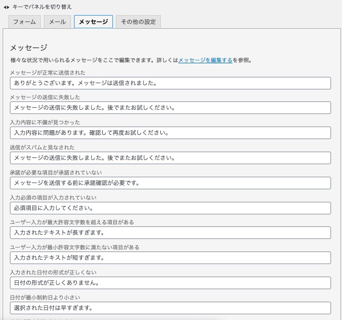Focus the input under 送信がスパムと見なされた
The width and height of the screenshot is (342, 320).
(170, 158)
